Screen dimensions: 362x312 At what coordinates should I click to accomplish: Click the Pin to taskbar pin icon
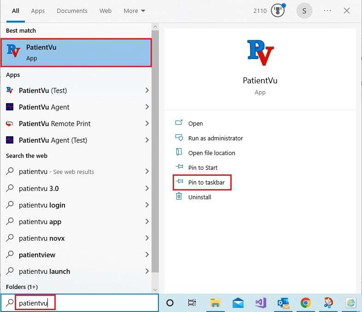pos(179,181)
